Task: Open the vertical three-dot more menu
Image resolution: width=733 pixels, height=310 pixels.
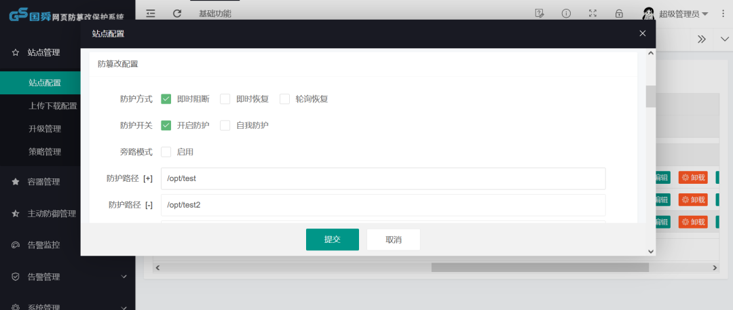Action: tap(722, 13)
